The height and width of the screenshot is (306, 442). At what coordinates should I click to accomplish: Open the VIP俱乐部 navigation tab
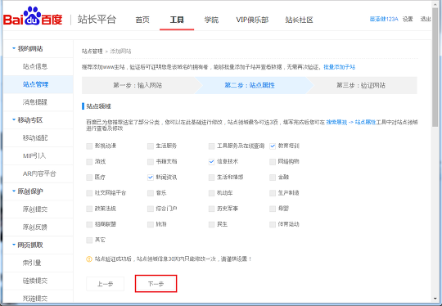pyautogui.click(x=252, y=20)
